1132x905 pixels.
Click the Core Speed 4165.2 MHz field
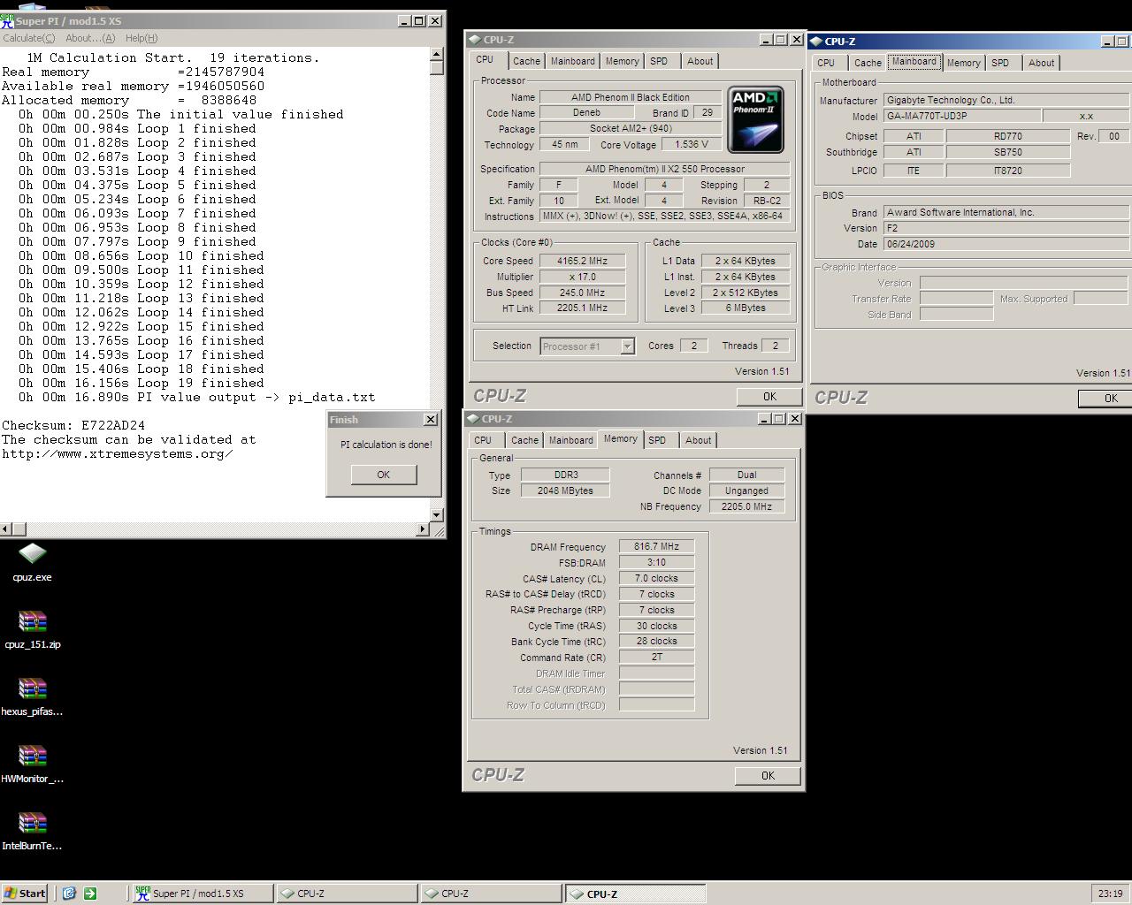583,261
